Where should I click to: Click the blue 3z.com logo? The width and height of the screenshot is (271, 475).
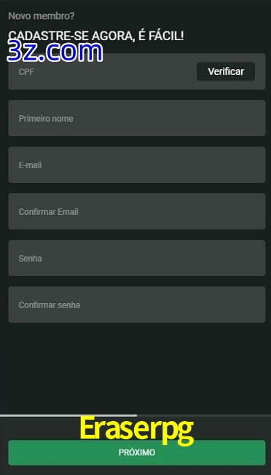55,52
